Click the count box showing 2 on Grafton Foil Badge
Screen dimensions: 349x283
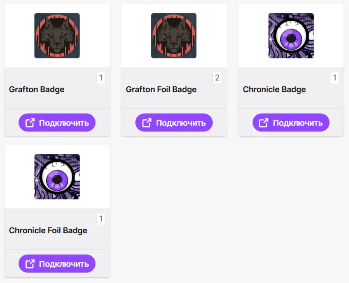(217, 78)
